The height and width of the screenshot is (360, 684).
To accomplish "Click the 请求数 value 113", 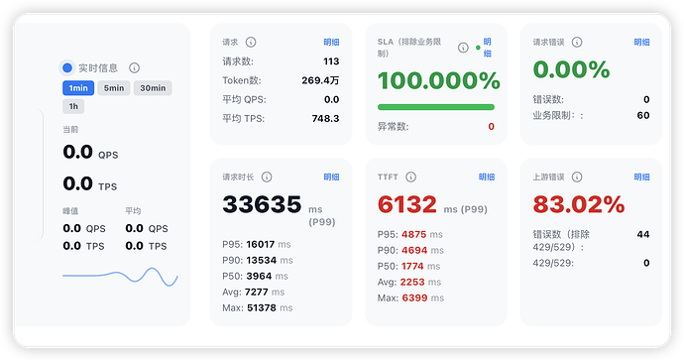I will click(331, 61).
